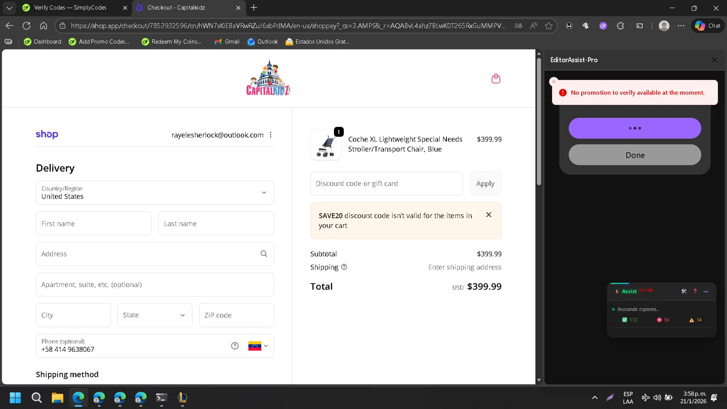Open the Outlook bookmark
Screen dimensions: 727x409
[x=262, y=42]
